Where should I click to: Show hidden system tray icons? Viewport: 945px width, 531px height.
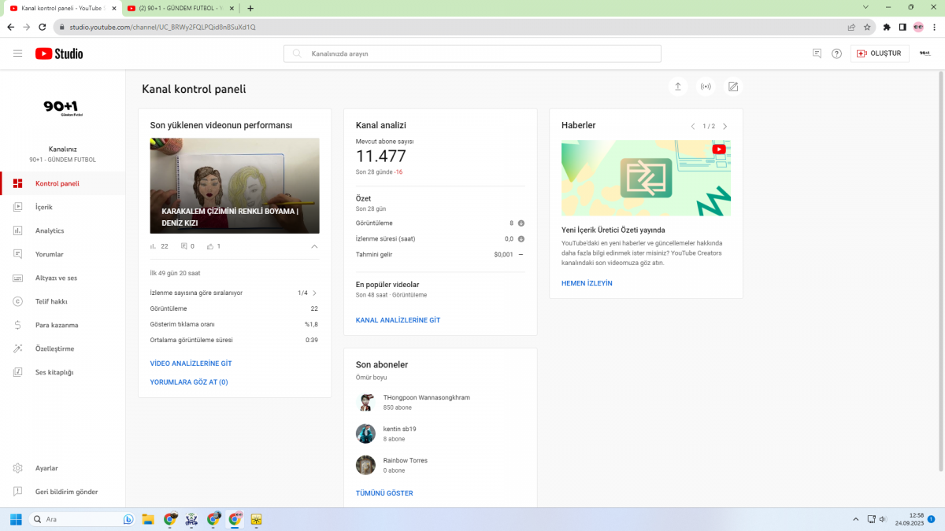[856, 519]
